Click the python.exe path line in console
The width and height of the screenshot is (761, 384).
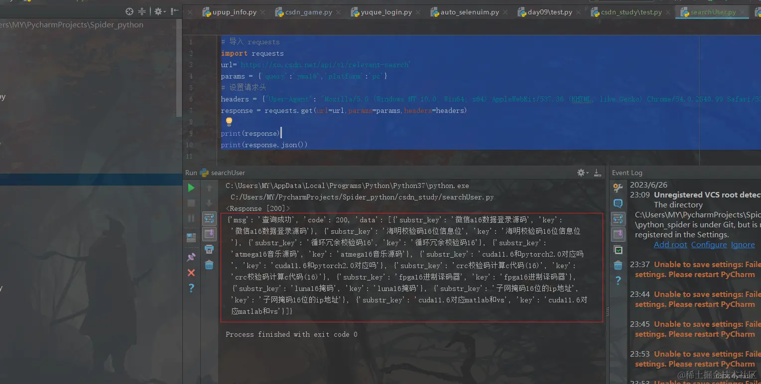[347, 186]
